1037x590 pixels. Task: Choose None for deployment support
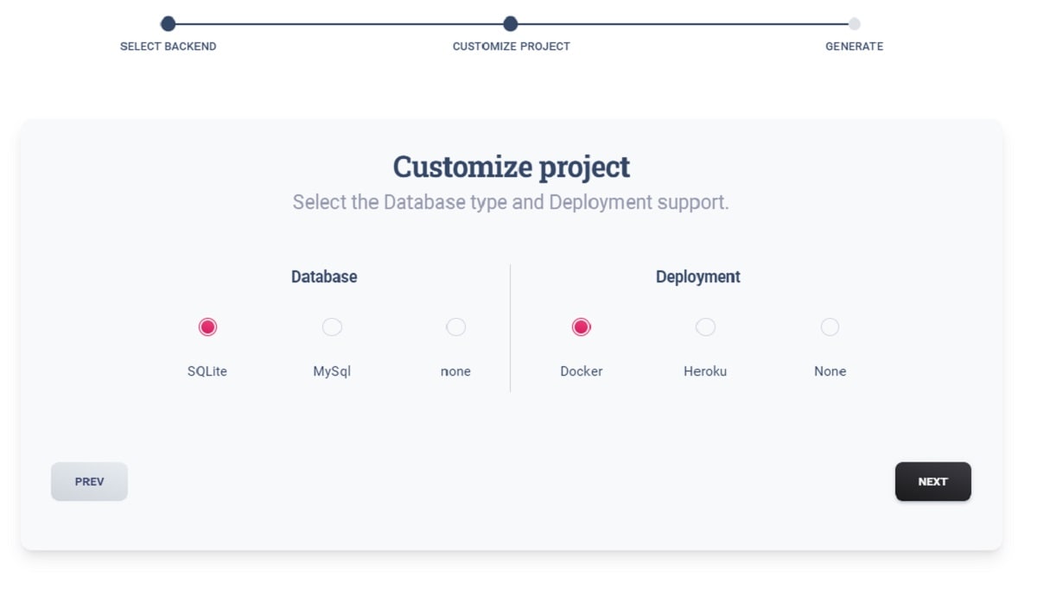[x=830, y=327]
